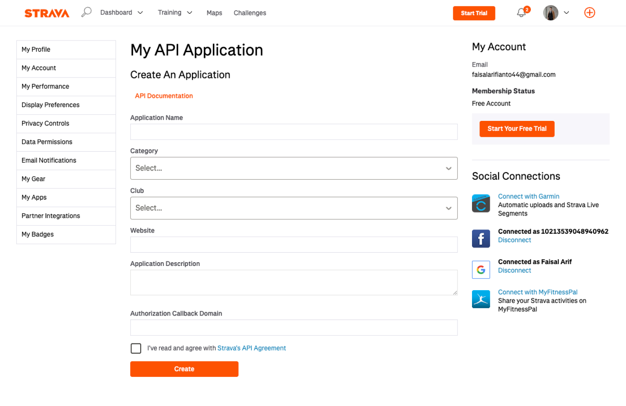Click the Strava logo
Viewport: 626px width, 406px height.
coord(47,13)
